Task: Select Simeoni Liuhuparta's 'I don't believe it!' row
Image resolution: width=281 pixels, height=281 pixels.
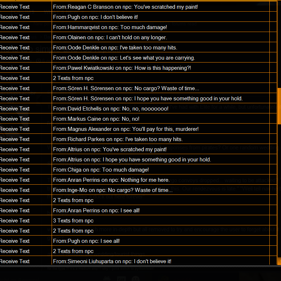Action: coord(139,261)
